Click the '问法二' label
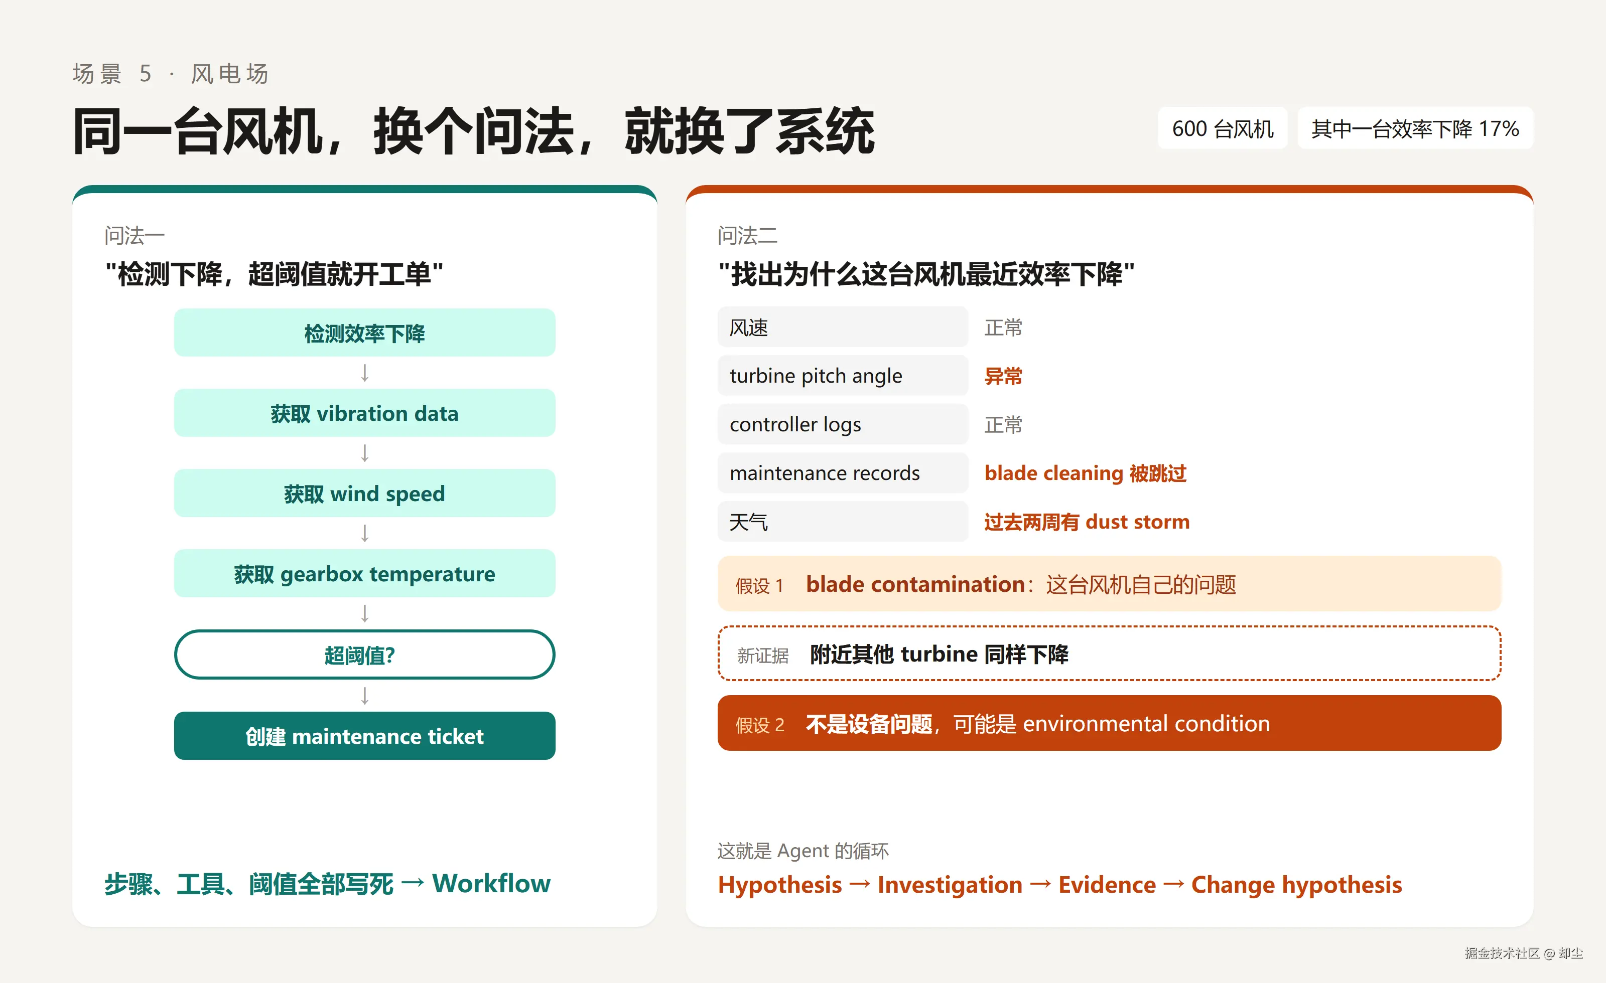This screenshot has height=983, width=1606. 748,235
